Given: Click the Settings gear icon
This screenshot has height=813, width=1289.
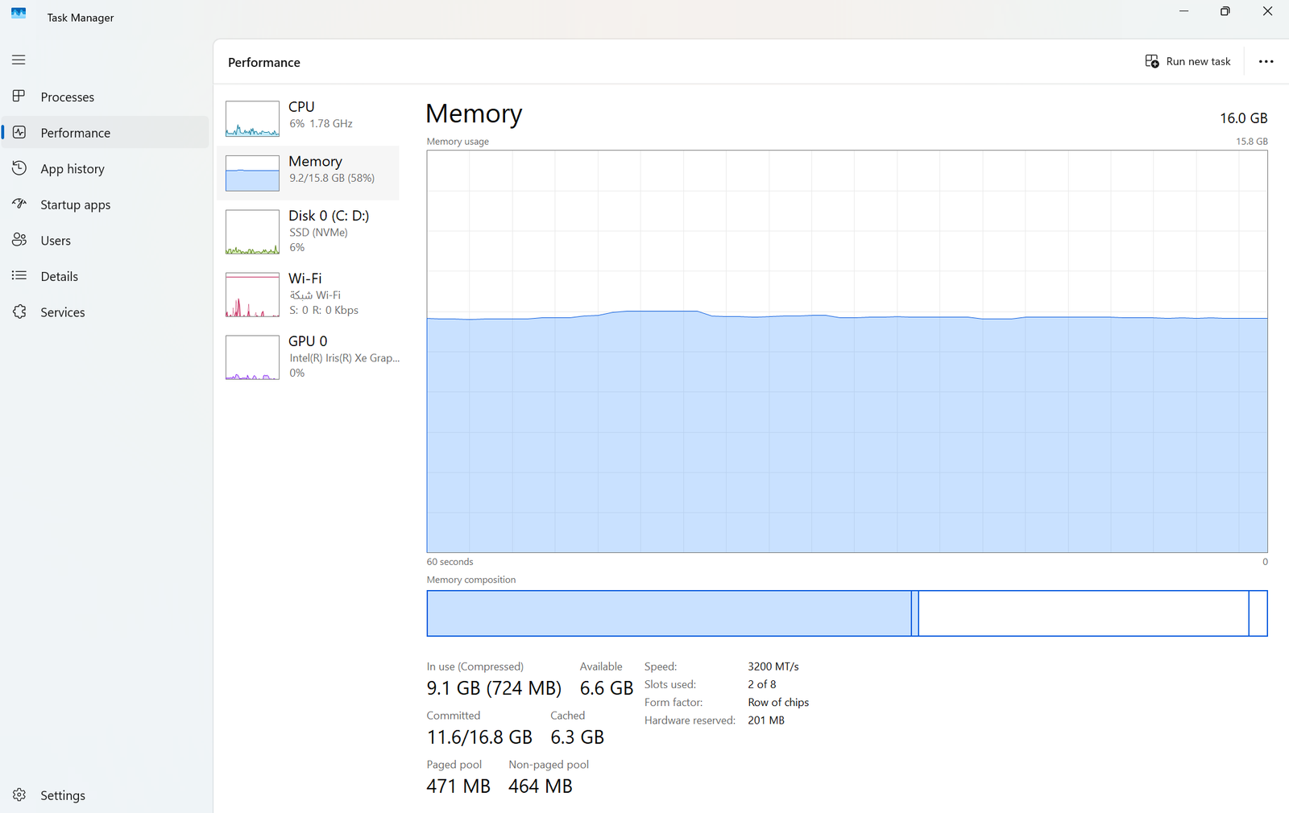Looking at the screenshot, I should (19, 794).
